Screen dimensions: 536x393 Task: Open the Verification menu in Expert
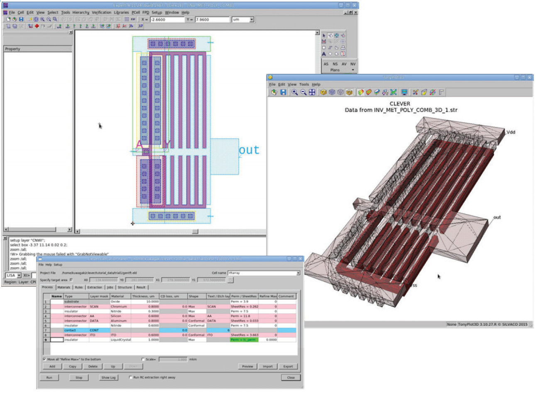(x=102, y=12)
